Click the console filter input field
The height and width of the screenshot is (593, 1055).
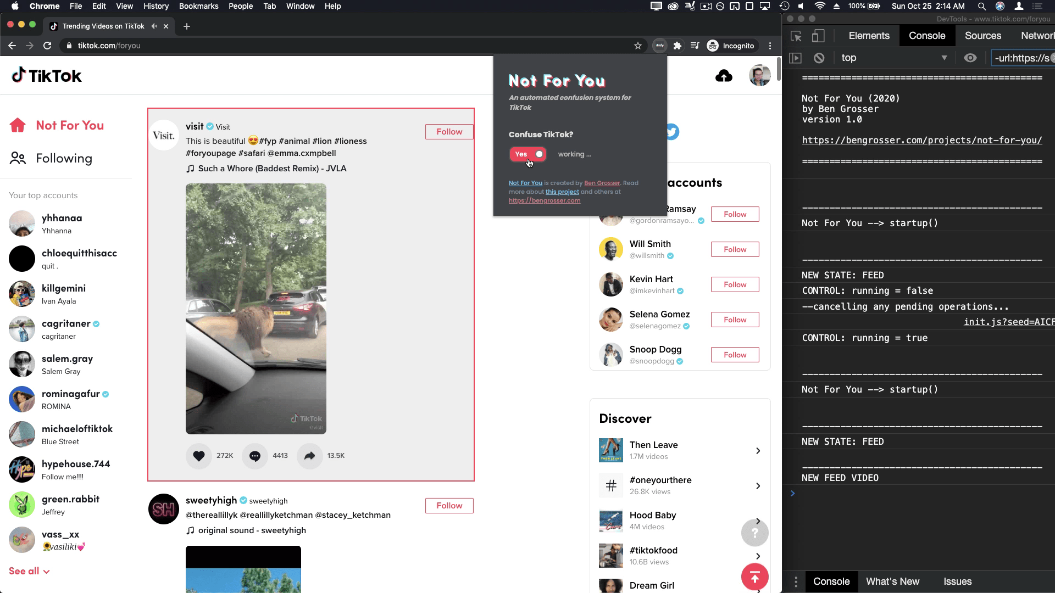pos(1023,58)
